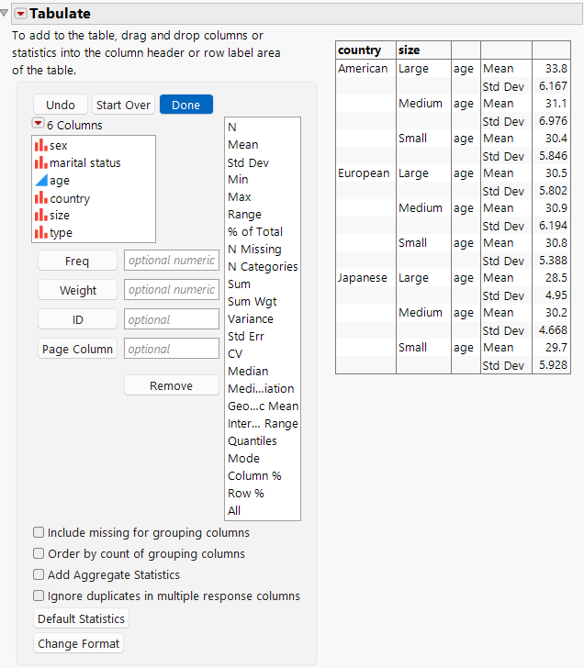Image resolution: width=584 pixels, height=668 pixels.
Task: Enable Include missing for grouping columns
Action: point(39,532)
